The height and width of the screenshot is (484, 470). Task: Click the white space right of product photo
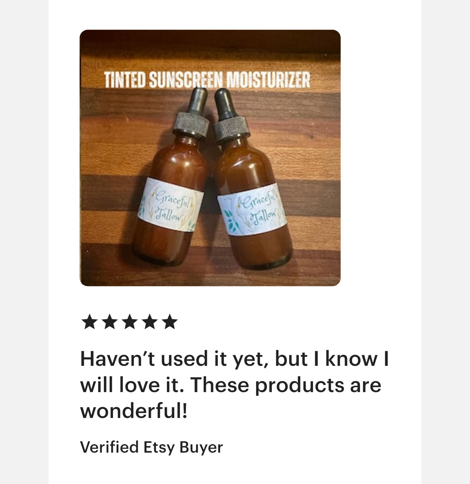[381, 158]
